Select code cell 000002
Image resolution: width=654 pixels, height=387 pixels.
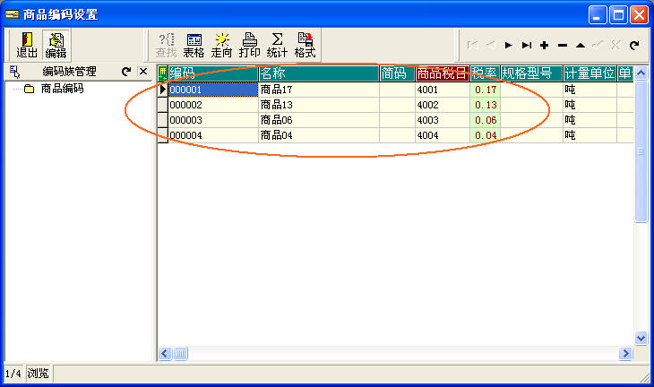point(213,105)
